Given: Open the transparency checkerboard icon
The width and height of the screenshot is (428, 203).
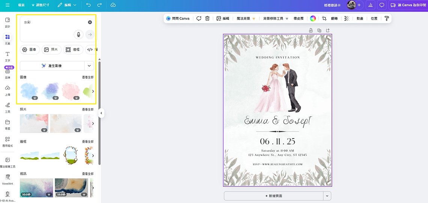Looking at the screenshot, I should [x=347, y=18].
